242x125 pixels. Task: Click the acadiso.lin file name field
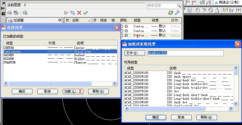click(185, 53)
